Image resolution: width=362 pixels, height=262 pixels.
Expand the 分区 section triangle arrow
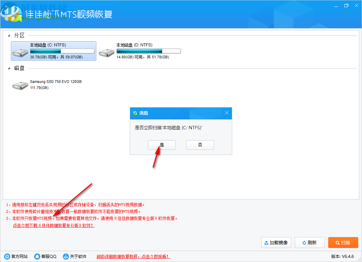coord(9,35)
